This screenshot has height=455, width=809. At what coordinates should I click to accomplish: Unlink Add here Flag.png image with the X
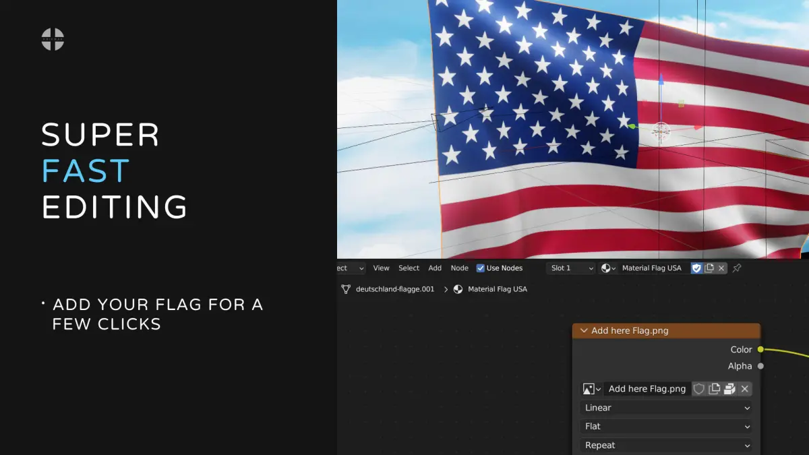tap(745, 389)
